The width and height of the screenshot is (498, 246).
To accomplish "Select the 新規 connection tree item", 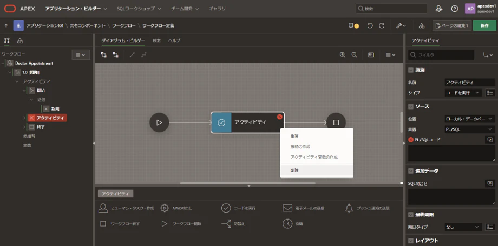I will coord(55,108).
